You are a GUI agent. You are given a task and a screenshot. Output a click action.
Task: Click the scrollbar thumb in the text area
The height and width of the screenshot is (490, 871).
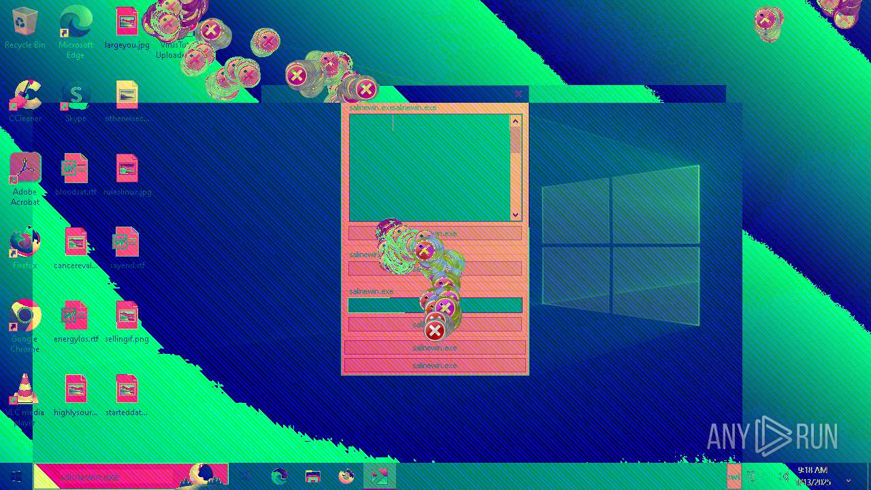(515, 140)
